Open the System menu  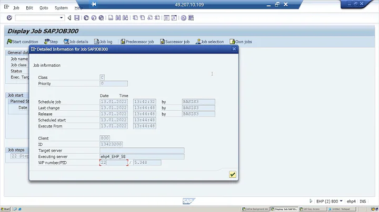[61, 8]
